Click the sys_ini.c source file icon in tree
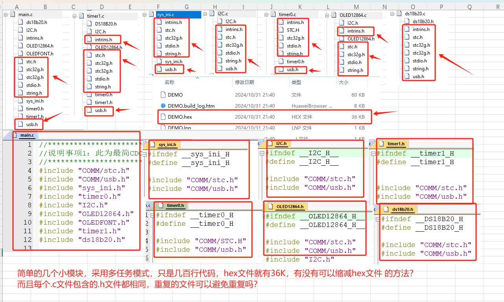This screenshot has width=504, height=302. click(x=151, y=15)
